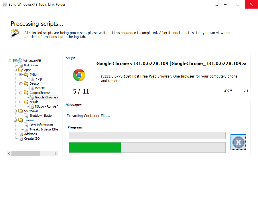This screenshot has height=202, width=258.
Task: Click the Google Chrome script file icon
Action: click(x=32, y=97)
